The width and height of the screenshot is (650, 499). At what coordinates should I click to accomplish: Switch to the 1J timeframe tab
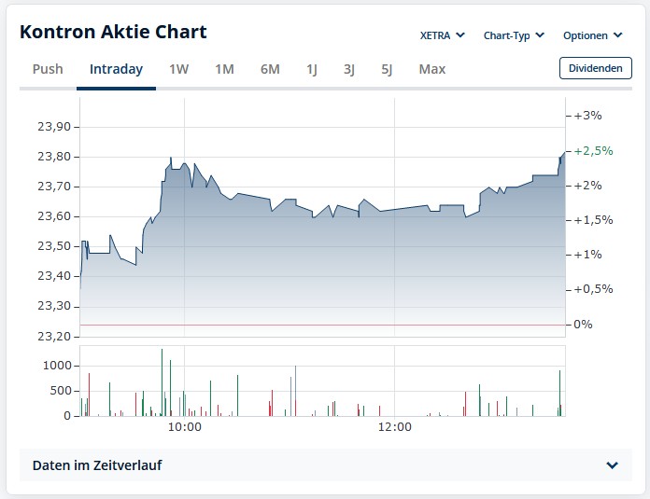312,69
